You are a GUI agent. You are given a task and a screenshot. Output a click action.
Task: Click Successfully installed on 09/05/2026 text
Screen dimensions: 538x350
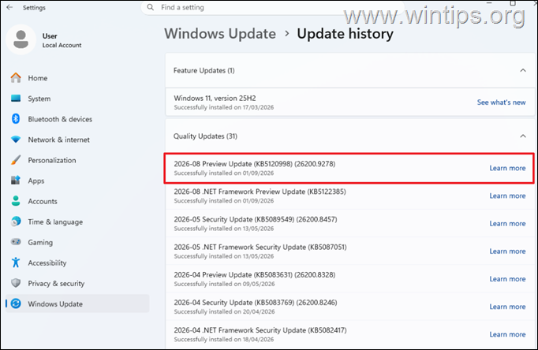(x=224, y=284)
